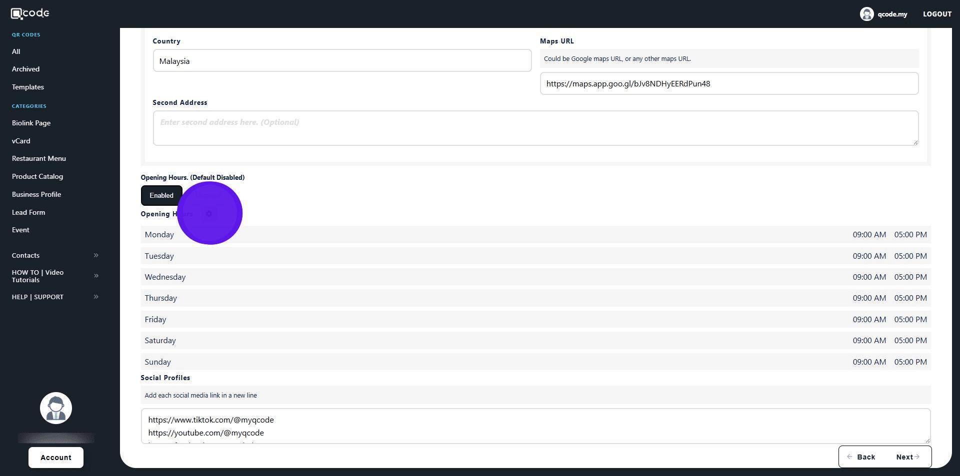This screenshot has width=960, height=476.
Task: Open the Restaurant Menu category
Action: pyautogui.click(x=39, y=158)
